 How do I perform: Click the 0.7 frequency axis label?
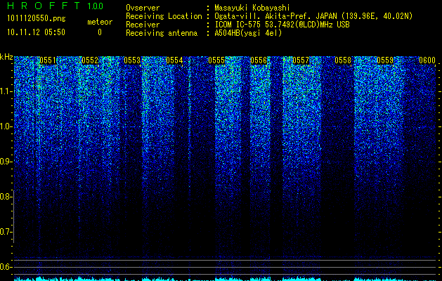6,232
